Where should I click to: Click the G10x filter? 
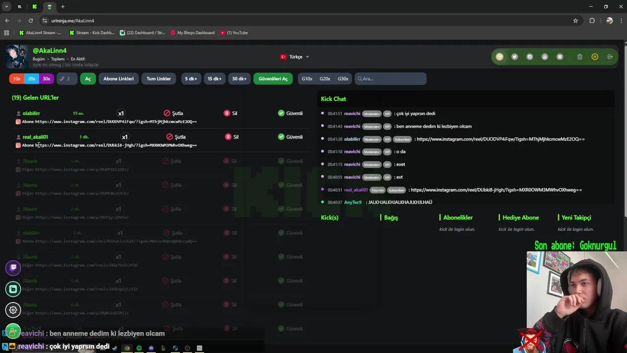click(307, 78)
